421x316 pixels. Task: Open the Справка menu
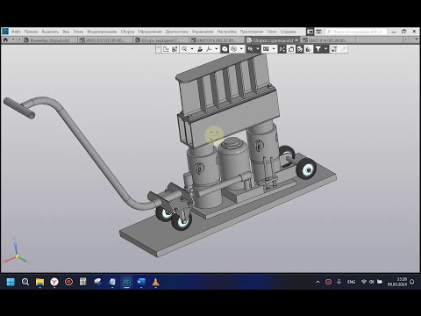point(289,32)
